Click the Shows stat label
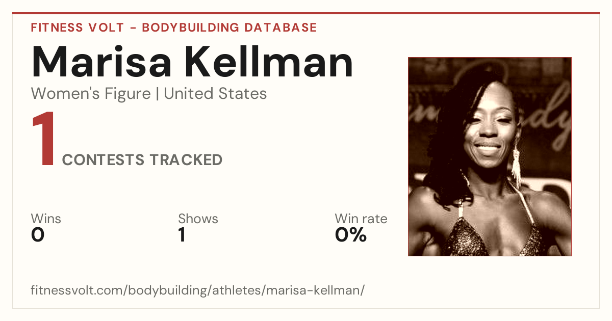612x321 pixels. coord(198,219)
